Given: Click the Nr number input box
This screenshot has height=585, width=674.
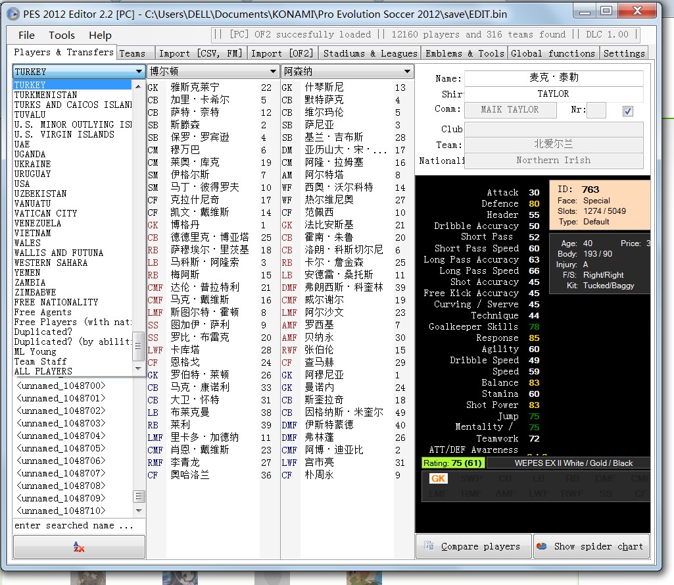Looking at the screenshot, I should 596,110.
